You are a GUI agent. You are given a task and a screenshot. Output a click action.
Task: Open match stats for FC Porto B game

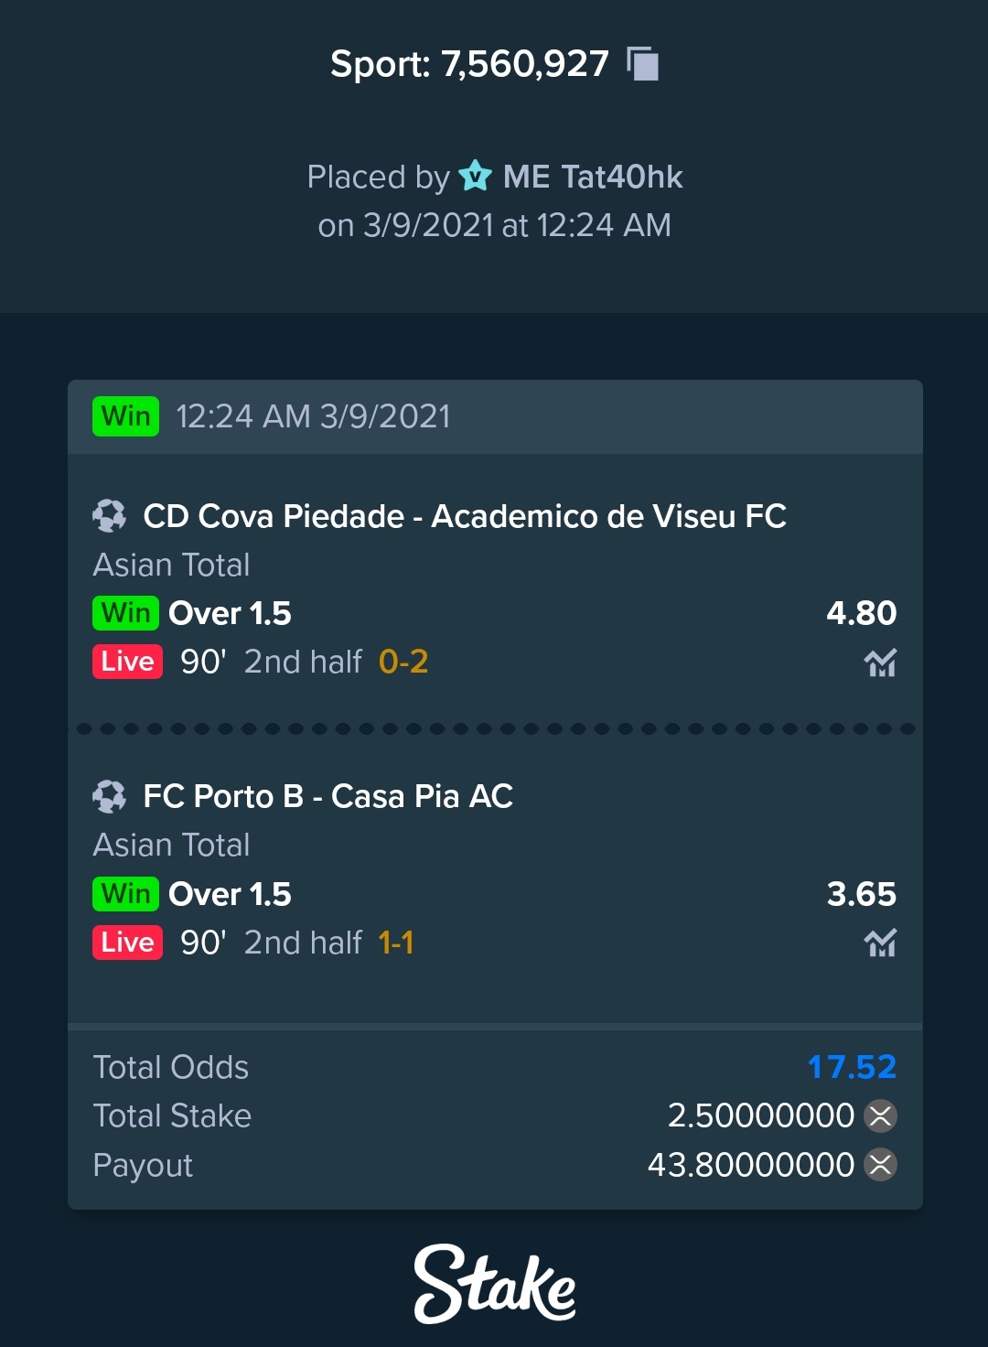point(880,943)
